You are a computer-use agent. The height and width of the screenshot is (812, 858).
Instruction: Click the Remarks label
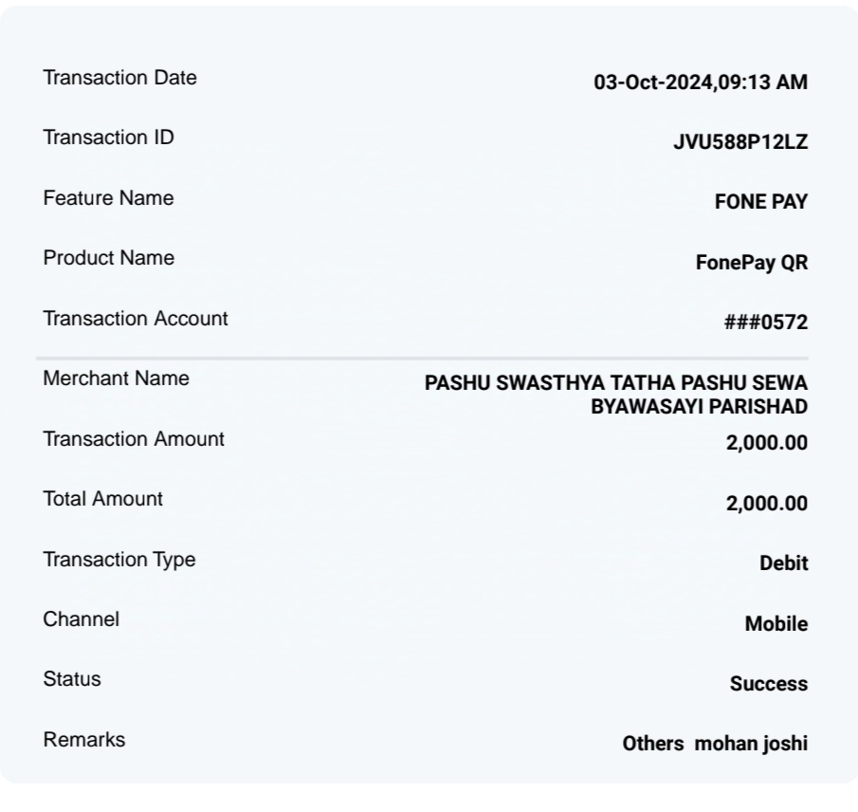[x=84, y=740]
